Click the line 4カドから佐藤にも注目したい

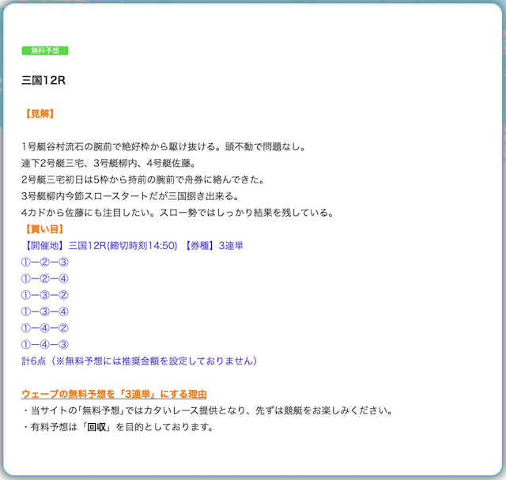(177, 213)
